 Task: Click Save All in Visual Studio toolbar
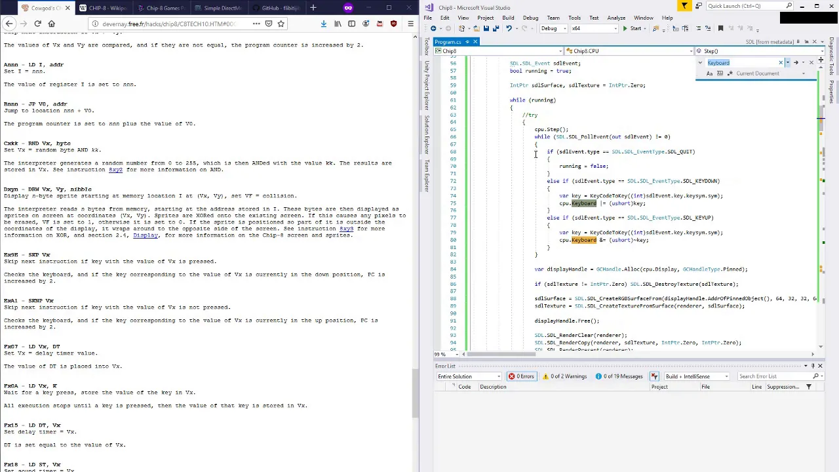495,28
